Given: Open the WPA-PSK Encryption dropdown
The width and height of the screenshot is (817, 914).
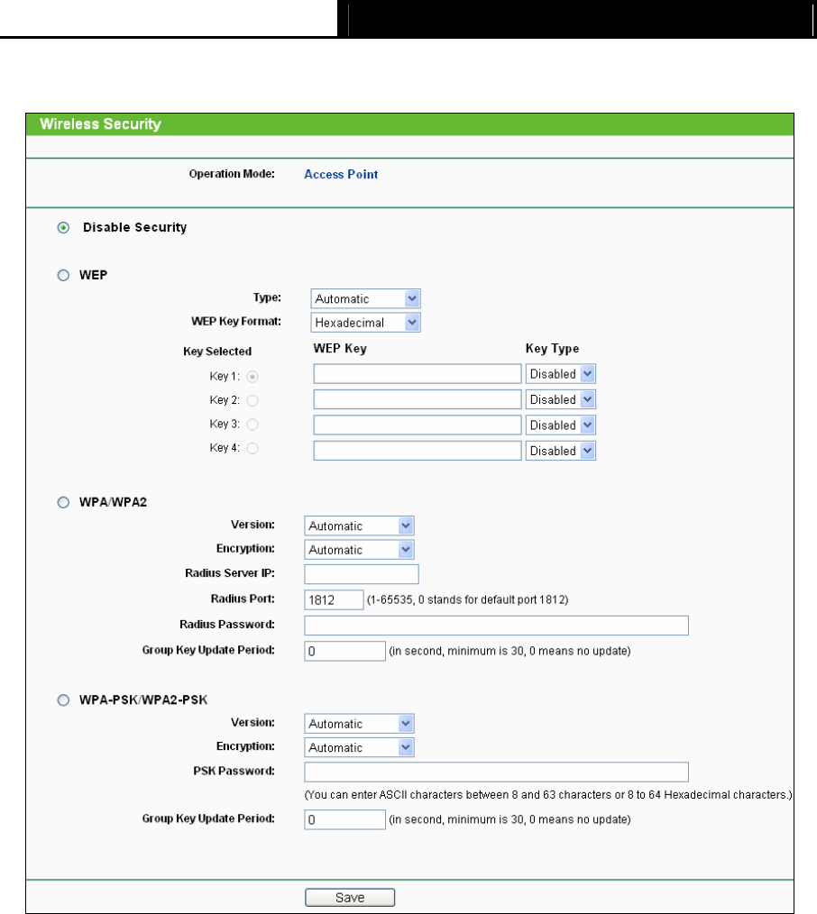Looking at the screenshot, I should pos(359,747).
